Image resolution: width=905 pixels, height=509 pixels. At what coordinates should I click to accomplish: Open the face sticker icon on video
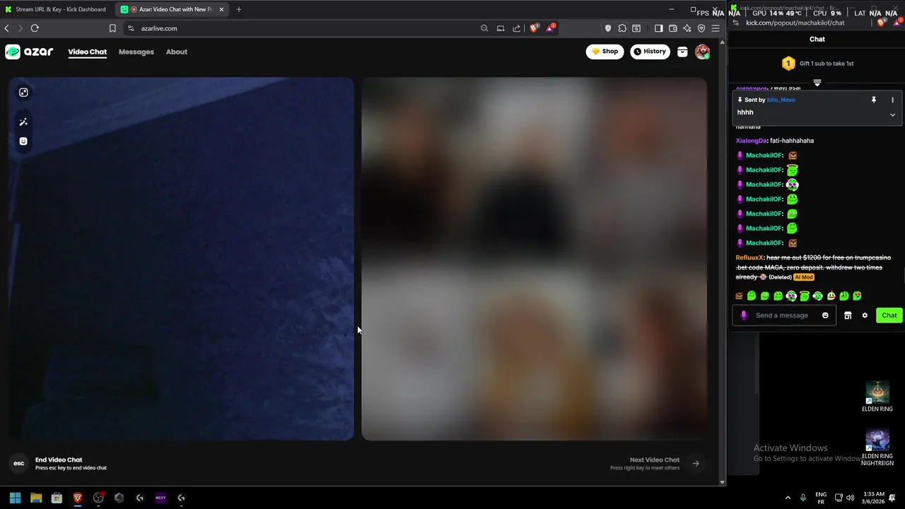(23, 141)
